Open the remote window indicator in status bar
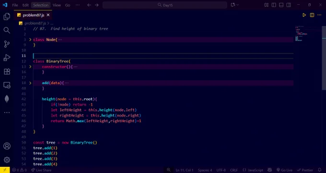Screen dimensions: 326x173 coord(5,170)
